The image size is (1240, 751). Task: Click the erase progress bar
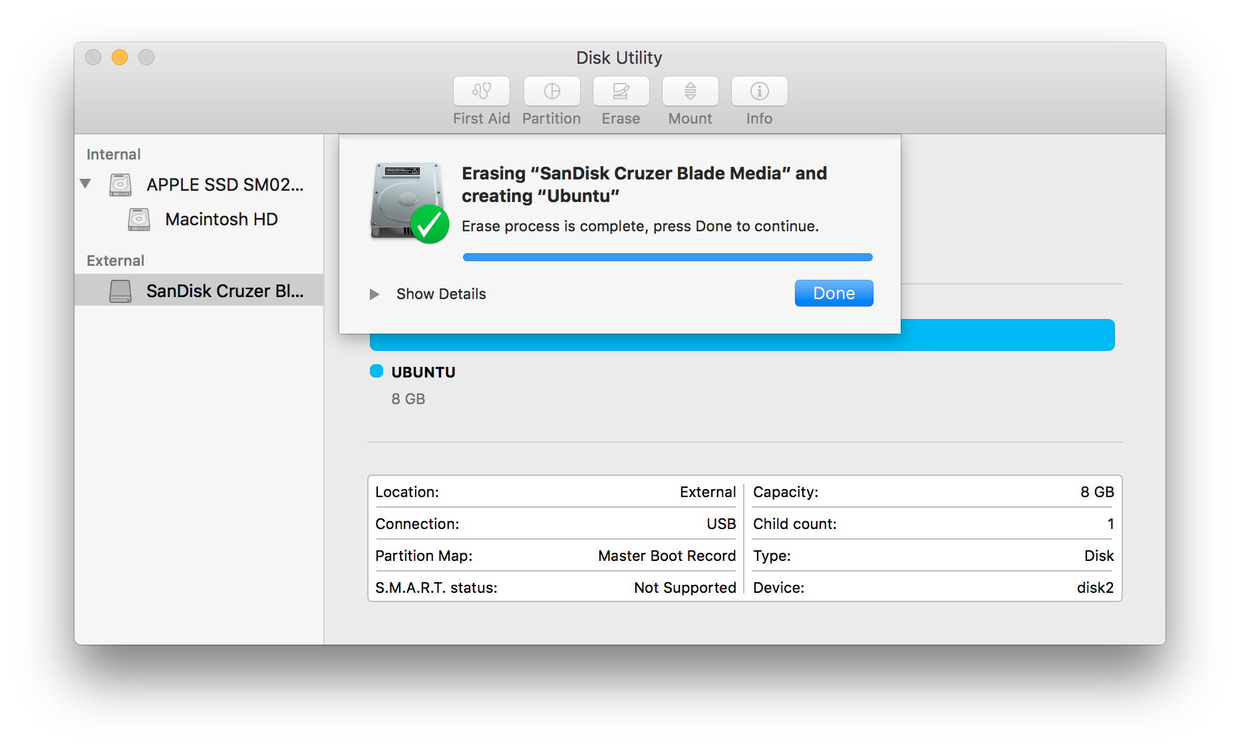pyautogui.click(x=667, y=257)
